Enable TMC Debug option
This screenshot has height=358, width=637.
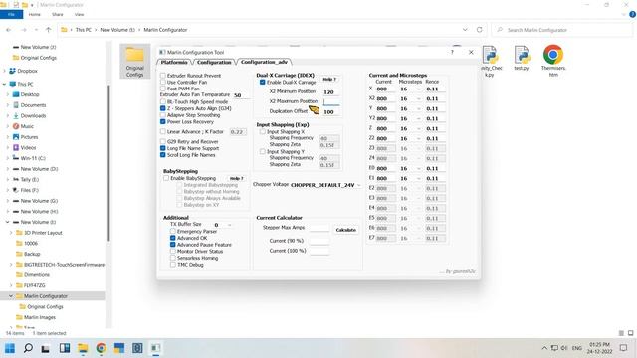coord(172,265)
